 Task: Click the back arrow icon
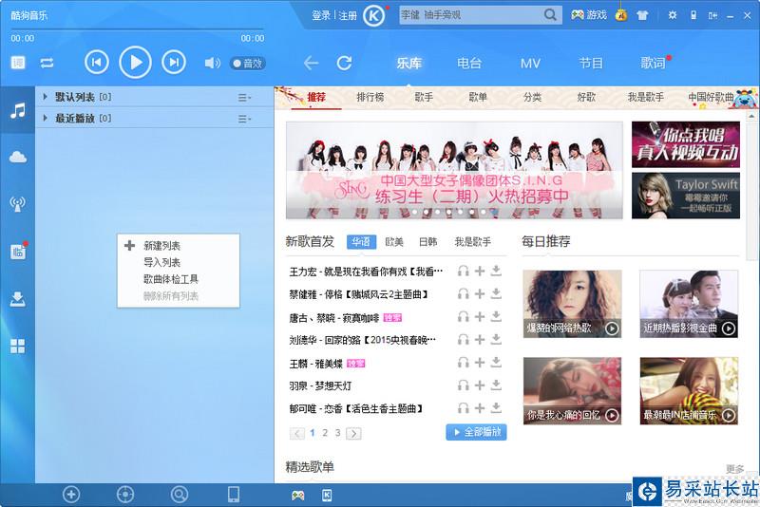tap(311, 63)
